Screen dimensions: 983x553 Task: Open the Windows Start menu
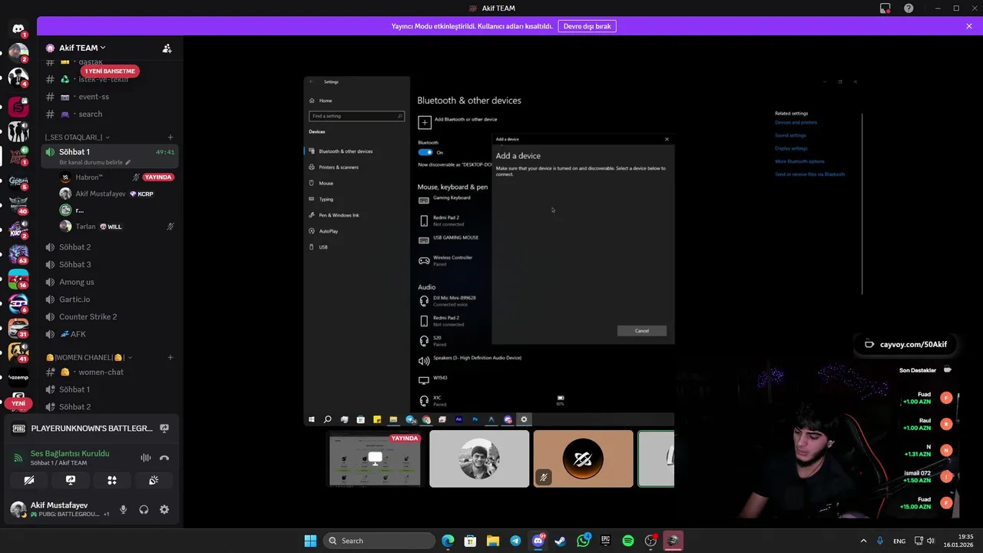[310, 541]
